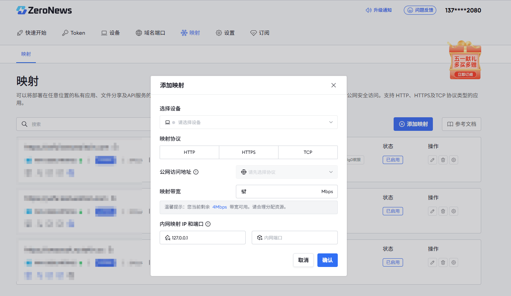The image size is (511, 296).
Task: Close the 添加映射 dialog
Action: coord(334,85)
